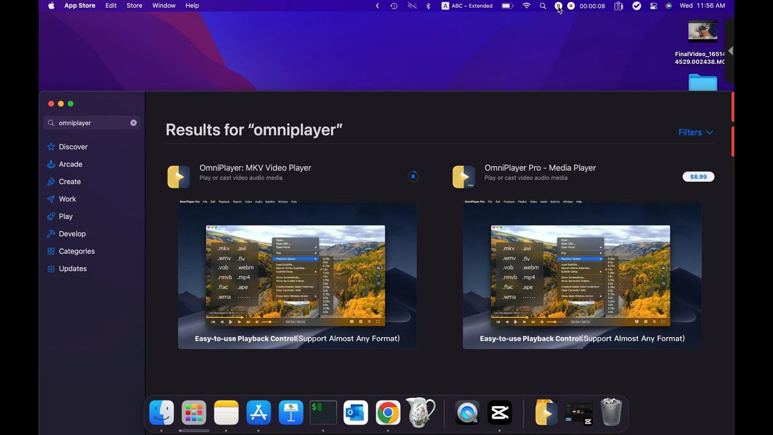Open OmniPlayer Pro - Media Player app icon
Viewport: 773px width, 435px height.
[x=464, y=176]
